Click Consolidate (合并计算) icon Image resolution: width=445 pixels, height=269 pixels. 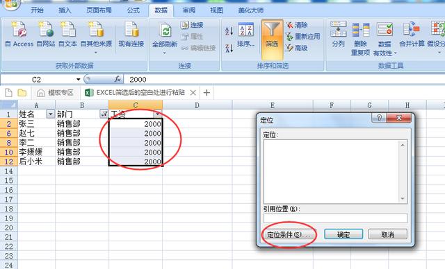(412, 34)
